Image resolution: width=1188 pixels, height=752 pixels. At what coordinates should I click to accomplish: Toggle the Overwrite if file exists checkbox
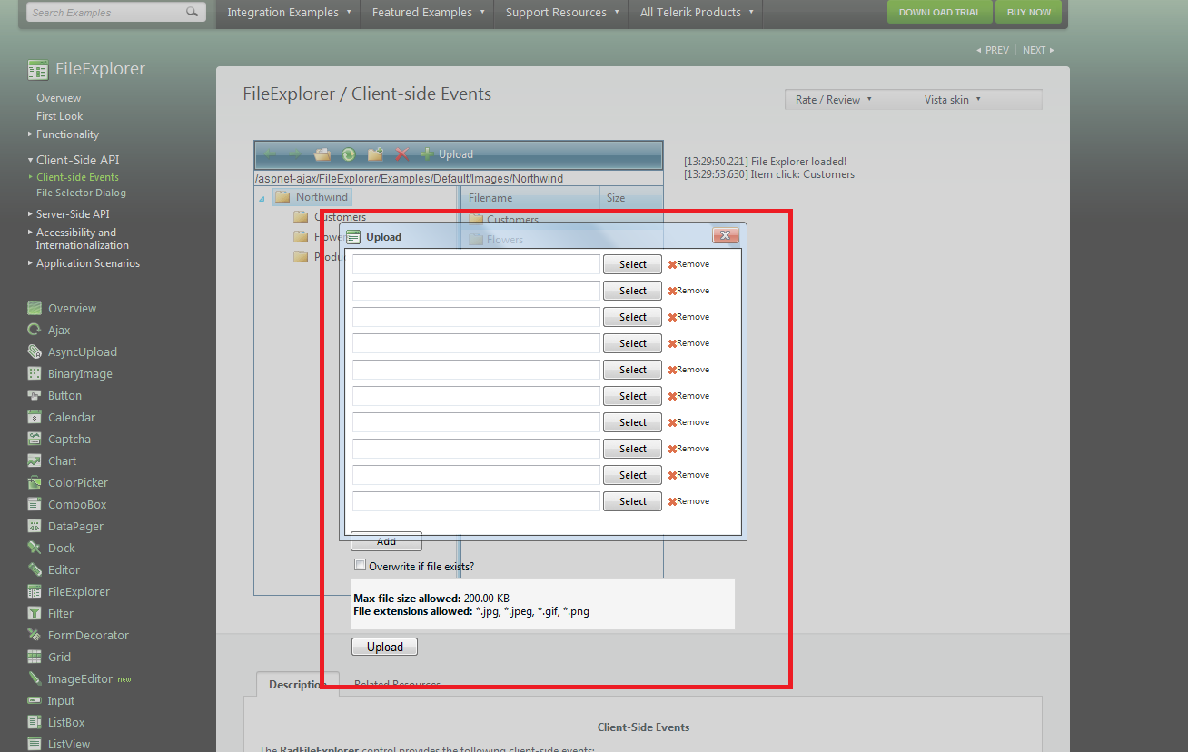pyautogui.click(x=360, y=565)
